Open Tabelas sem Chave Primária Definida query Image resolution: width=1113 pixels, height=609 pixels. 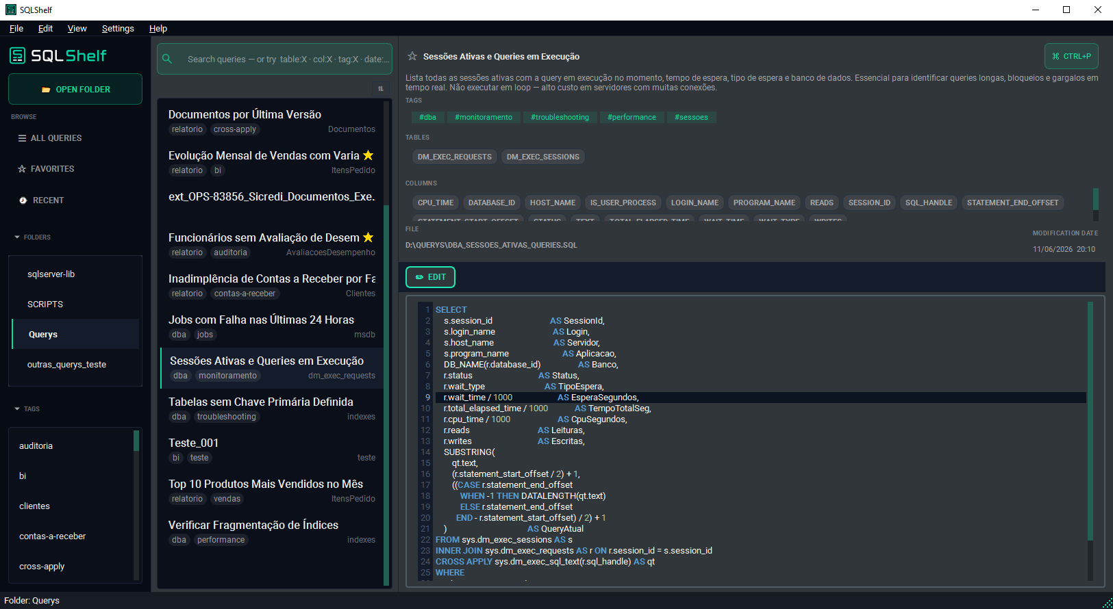(x=271, y=409)
